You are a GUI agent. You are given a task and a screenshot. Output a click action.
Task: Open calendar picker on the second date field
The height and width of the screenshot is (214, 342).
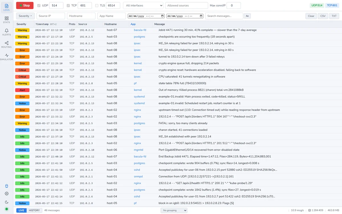[x=201, y=16]
